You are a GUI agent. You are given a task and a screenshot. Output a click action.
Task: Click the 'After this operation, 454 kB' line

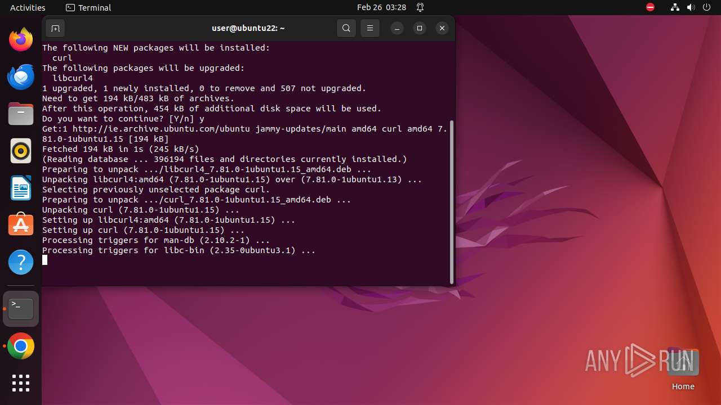click(212, 109)
